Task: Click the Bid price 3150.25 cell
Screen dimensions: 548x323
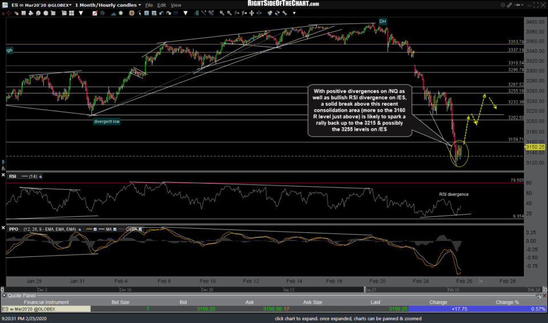Action: coord(206,309)
